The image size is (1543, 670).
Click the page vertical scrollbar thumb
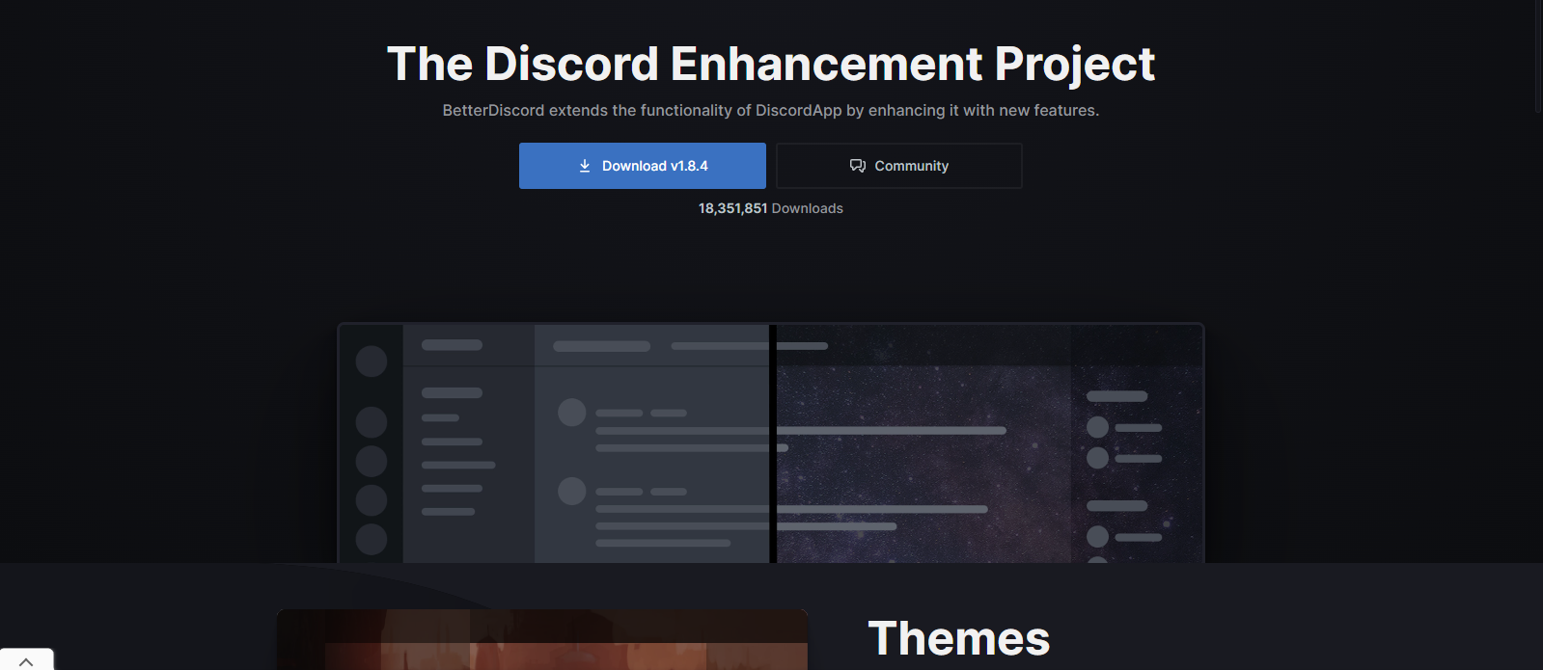[x=1538, y=56]
